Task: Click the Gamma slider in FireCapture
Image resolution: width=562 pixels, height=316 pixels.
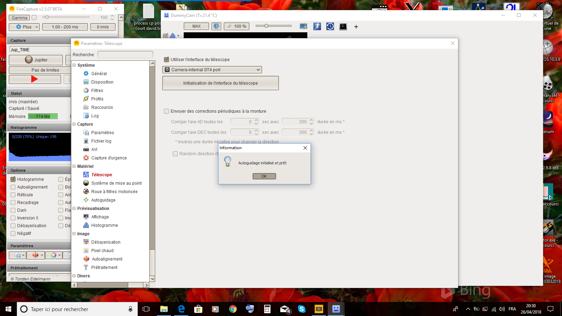Action: click(66, 17)
